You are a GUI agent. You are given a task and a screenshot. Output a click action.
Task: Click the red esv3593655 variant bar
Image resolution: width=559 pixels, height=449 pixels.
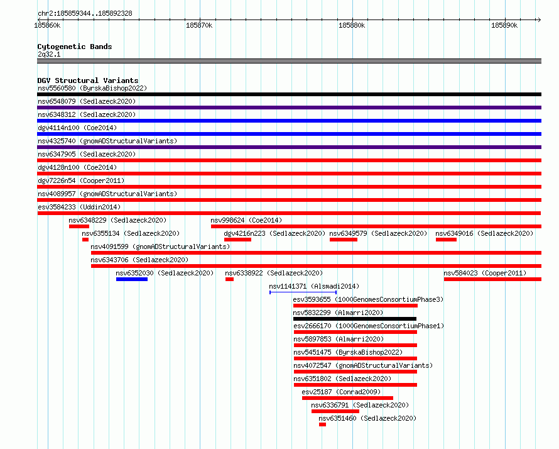pyautogui.click(x=355, y=306)
